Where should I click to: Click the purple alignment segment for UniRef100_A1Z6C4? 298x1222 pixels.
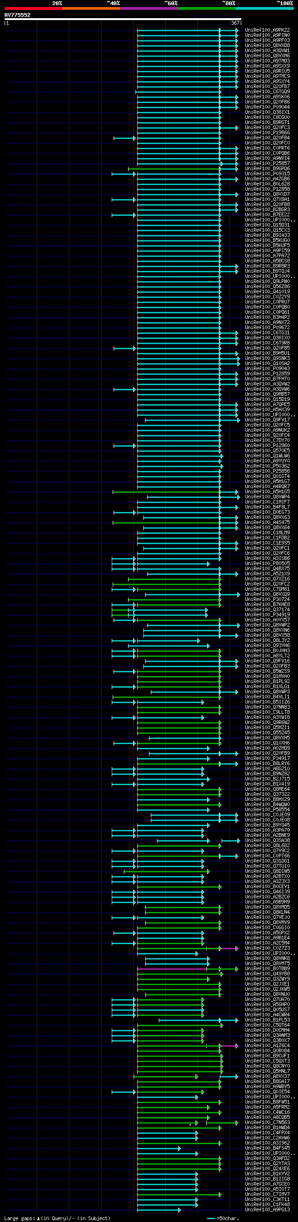(229, 1046)
